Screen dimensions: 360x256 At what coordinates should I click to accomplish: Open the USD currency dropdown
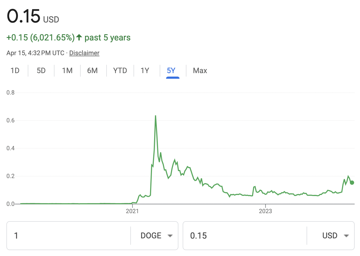(x=335, y=236)
